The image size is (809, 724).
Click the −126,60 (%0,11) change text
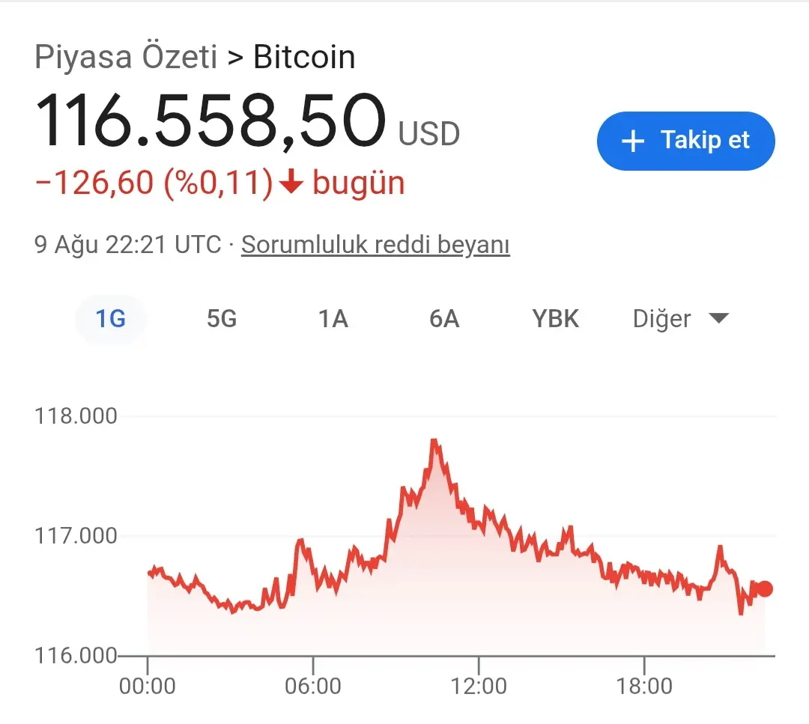154,183
